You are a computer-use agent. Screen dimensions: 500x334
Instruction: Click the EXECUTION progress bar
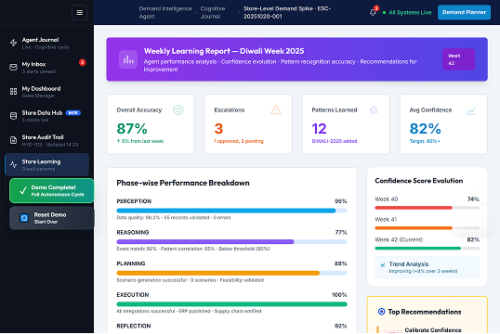coord(231,304)
